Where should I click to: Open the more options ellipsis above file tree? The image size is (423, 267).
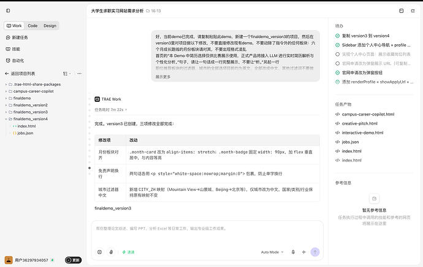point(79,74)
